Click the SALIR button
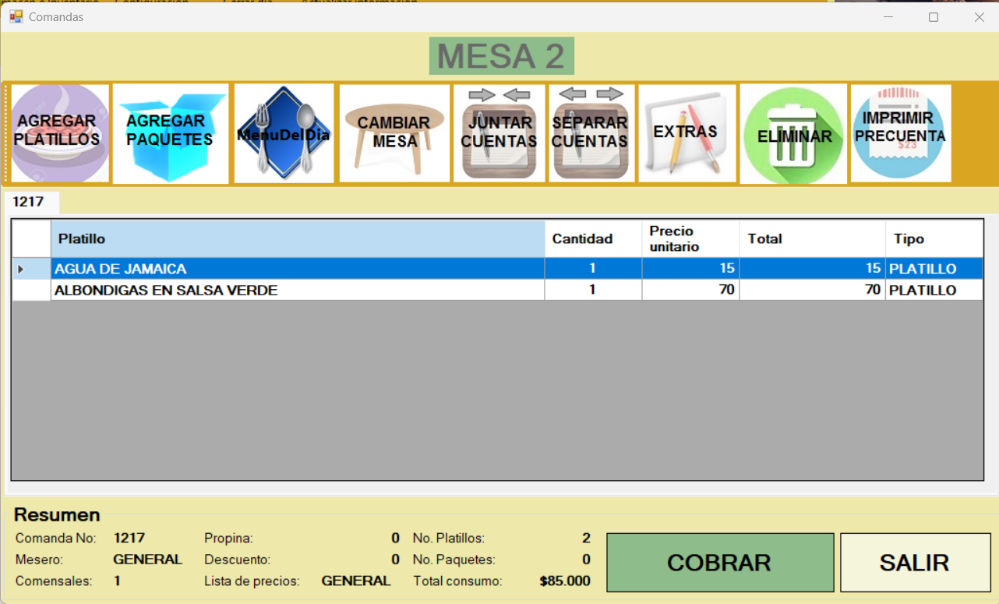This screenshot has height=604, width=999. pos(915,563)
